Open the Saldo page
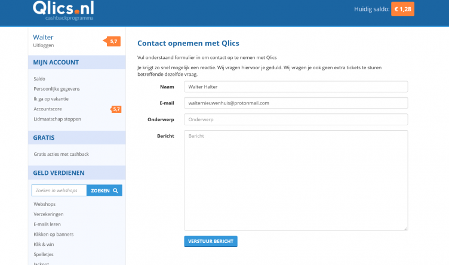The image size is (449, 265). (39, 79)
